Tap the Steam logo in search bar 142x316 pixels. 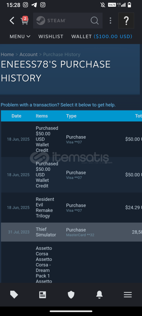(51, 20)
